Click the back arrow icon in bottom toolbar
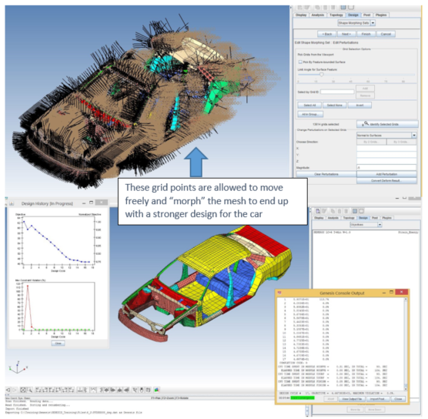 (x=8, y=390)
